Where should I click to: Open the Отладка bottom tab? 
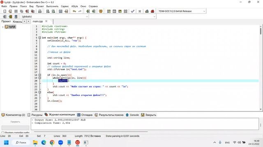click(x=85, y=115)
